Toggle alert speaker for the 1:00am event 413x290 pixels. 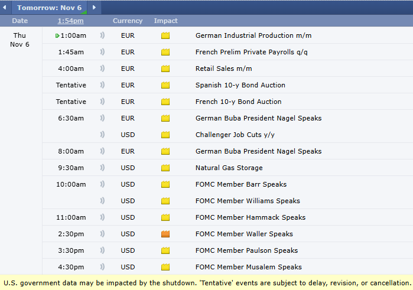pyautogui.click(x=102, y=35)
